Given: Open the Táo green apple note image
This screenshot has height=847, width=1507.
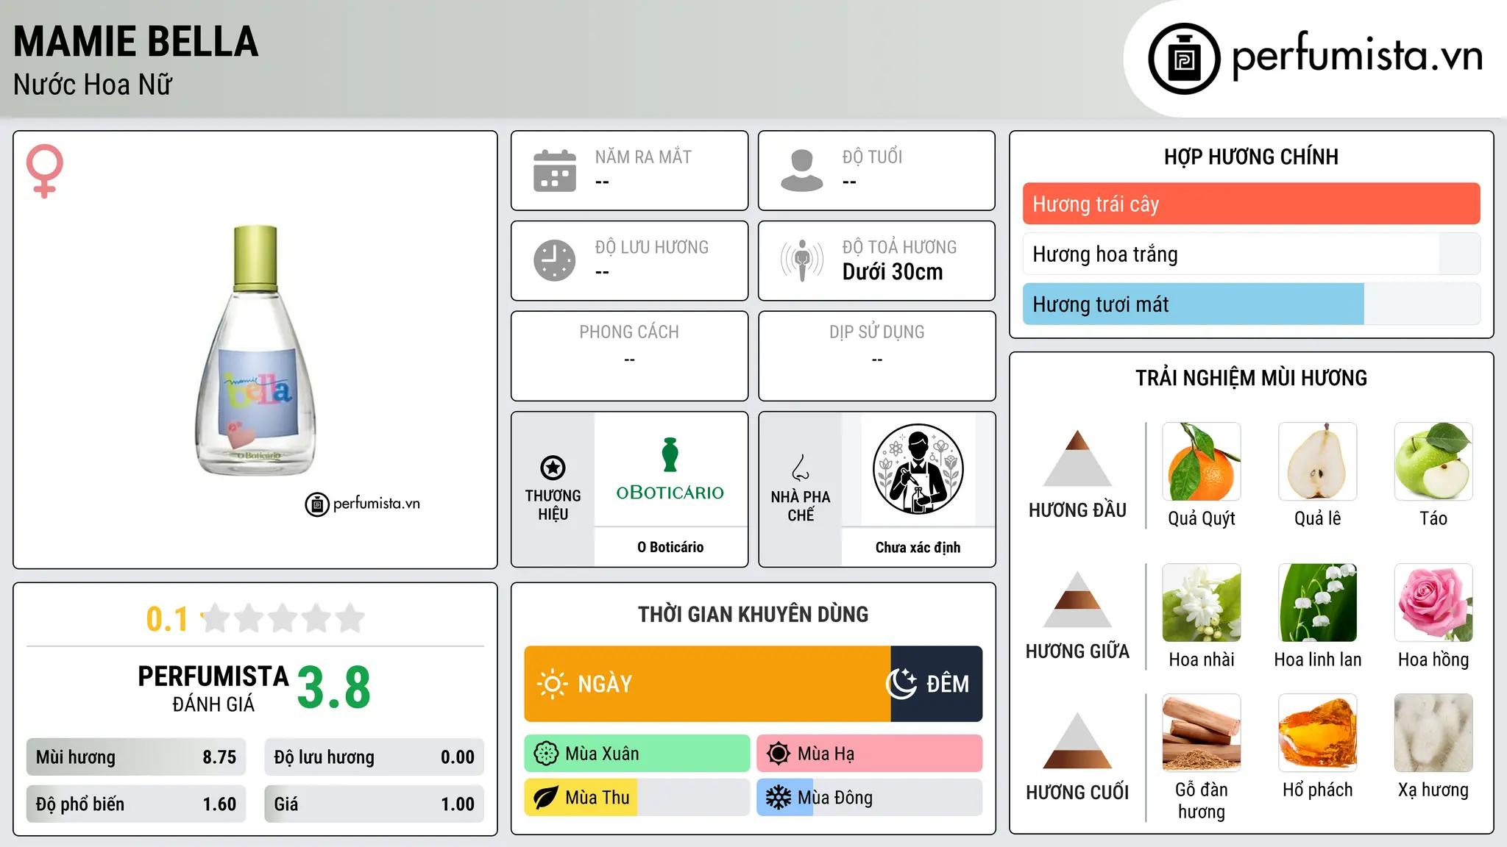Looking at the screenshot, I should pos(1433,462).
